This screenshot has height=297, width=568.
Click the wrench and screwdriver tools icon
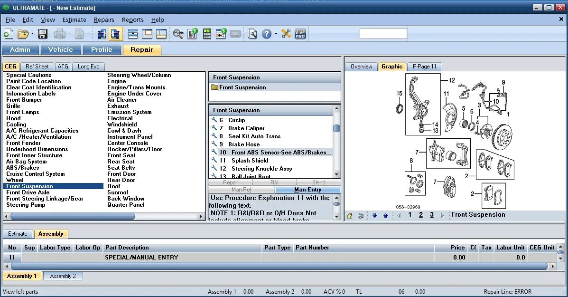(x=286, y=34)
